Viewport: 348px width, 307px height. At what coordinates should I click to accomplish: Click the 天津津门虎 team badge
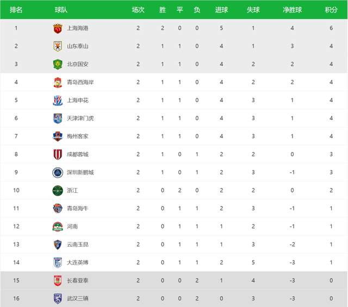click(x=58, y=118)
